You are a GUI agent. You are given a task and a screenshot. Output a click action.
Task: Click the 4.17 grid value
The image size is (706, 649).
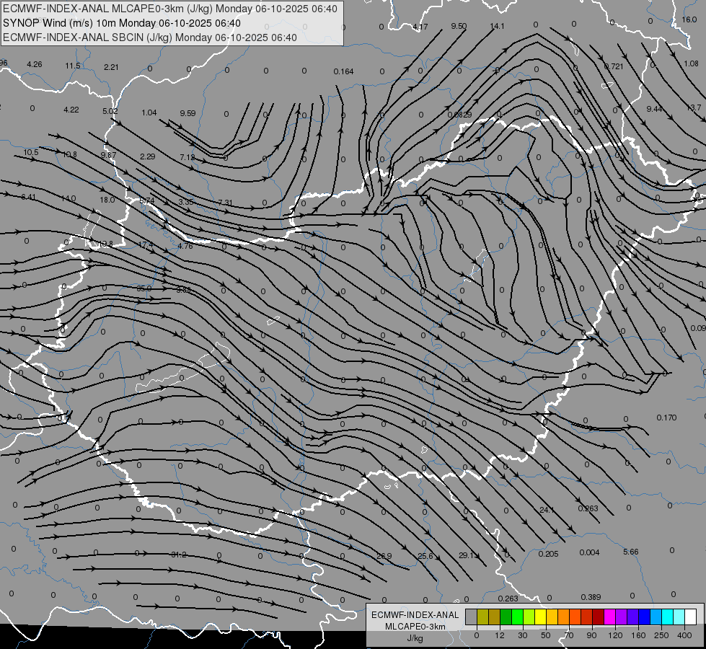click(x=420, y=27)
